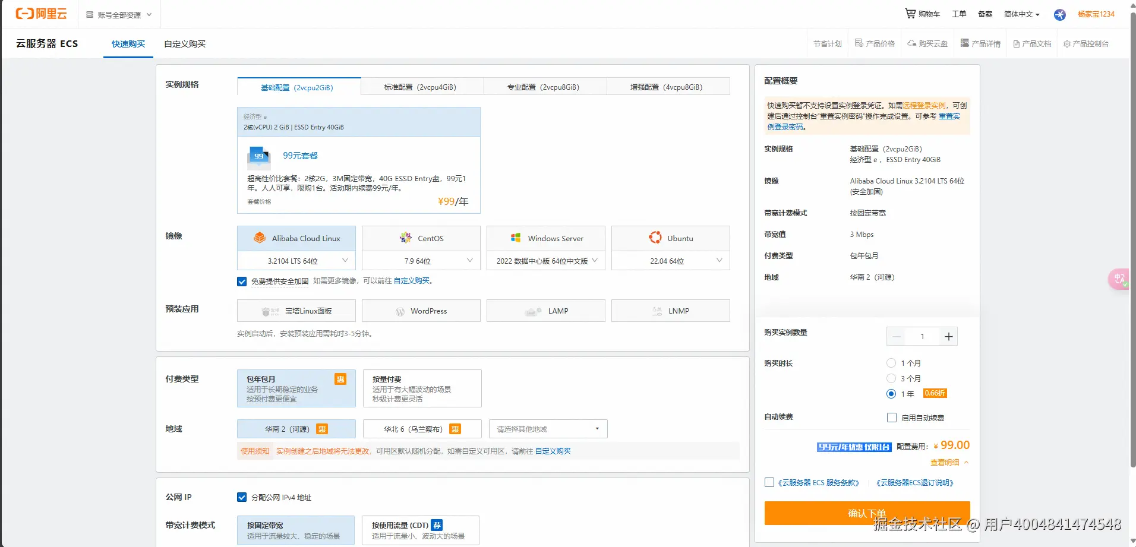Switch to the 快速购买 tab
1136x547 pixels.
128,44
